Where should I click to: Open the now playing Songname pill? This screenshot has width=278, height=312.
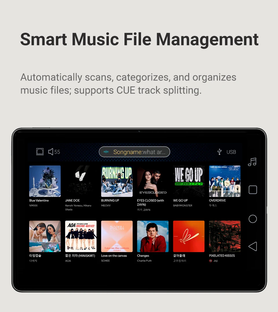pos(134,152)
